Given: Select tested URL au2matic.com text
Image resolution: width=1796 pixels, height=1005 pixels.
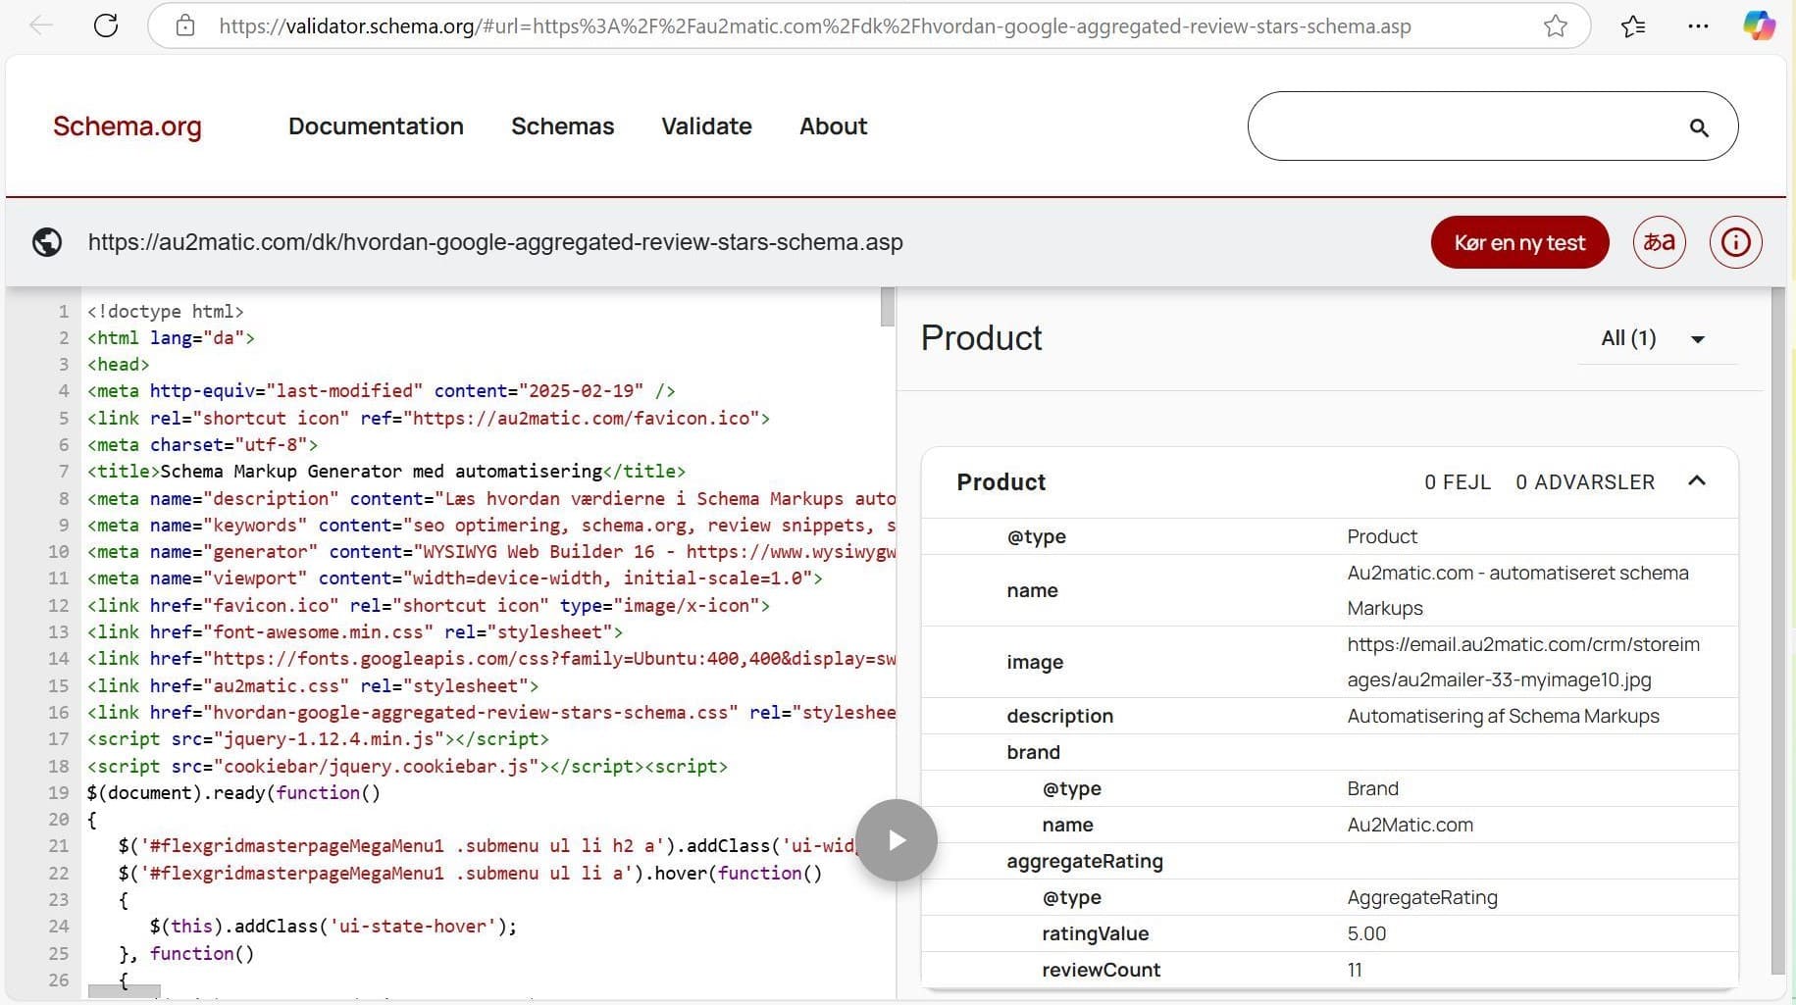Looking at the screenshot, I should (x=495, y=242).
